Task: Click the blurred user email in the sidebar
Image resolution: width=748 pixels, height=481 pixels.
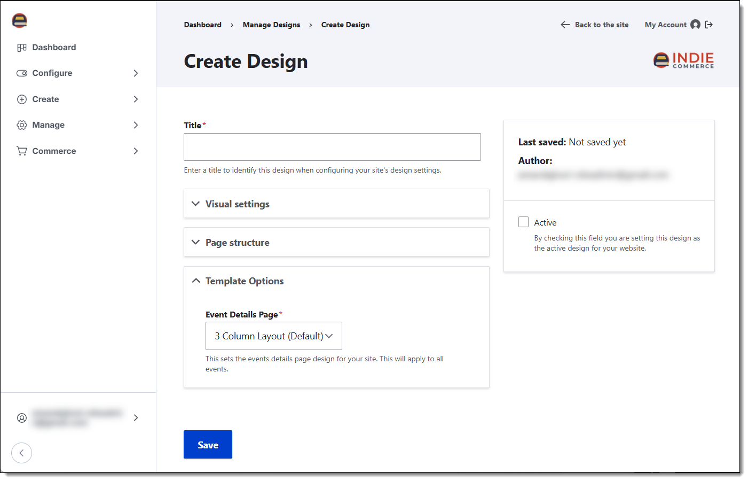Action: pos(76,418)
